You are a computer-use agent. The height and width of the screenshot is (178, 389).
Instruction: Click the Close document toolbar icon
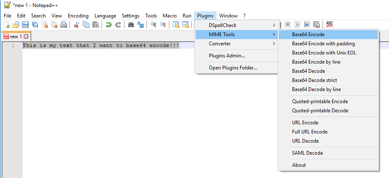coord(45,25)
